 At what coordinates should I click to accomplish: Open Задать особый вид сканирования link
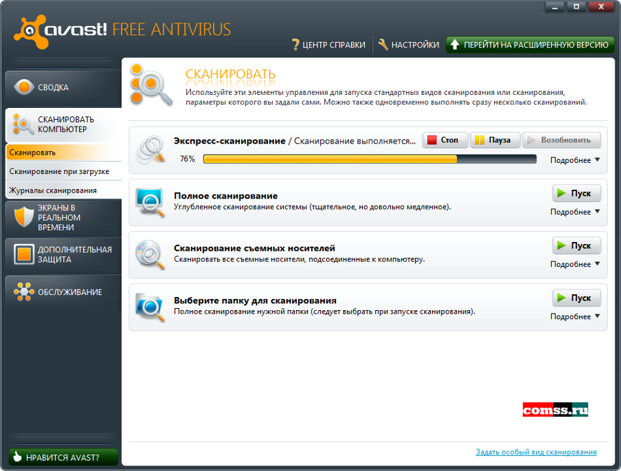[x=536, y=452]
